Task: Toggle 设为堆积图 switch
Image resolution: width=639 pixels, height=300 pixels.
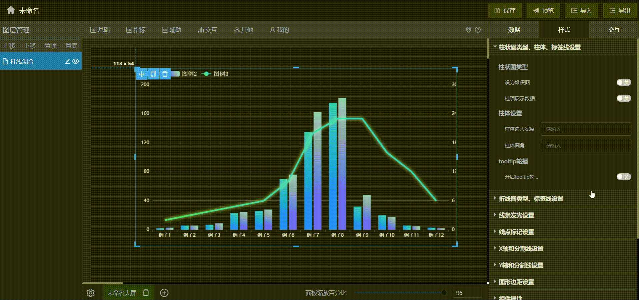Action: click(x=623, y=82)
